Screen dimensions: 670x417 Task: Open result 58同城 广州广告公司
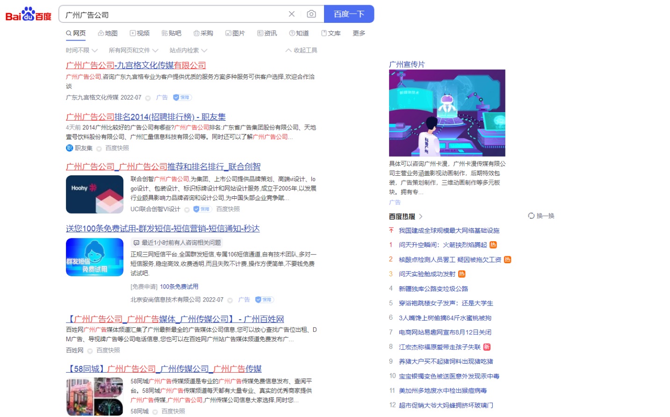pos(164,369)
